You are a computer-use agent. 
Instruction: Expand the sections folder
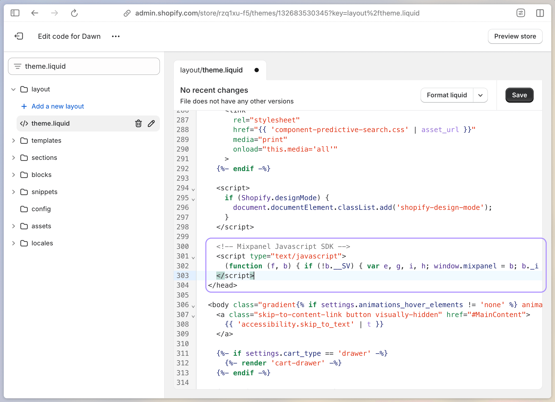13,158
